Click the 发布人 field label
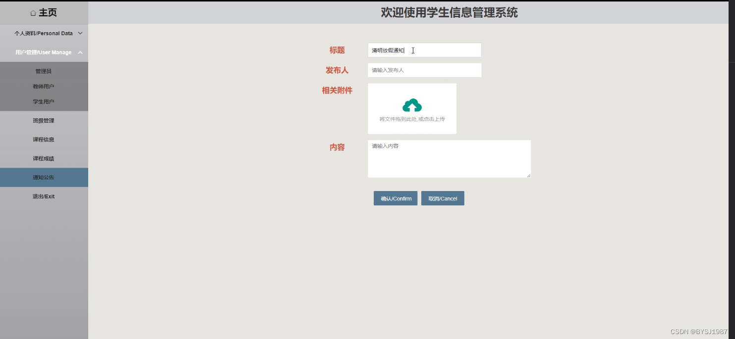The width and height of the screenshot is (735, 339). (337, 70)
